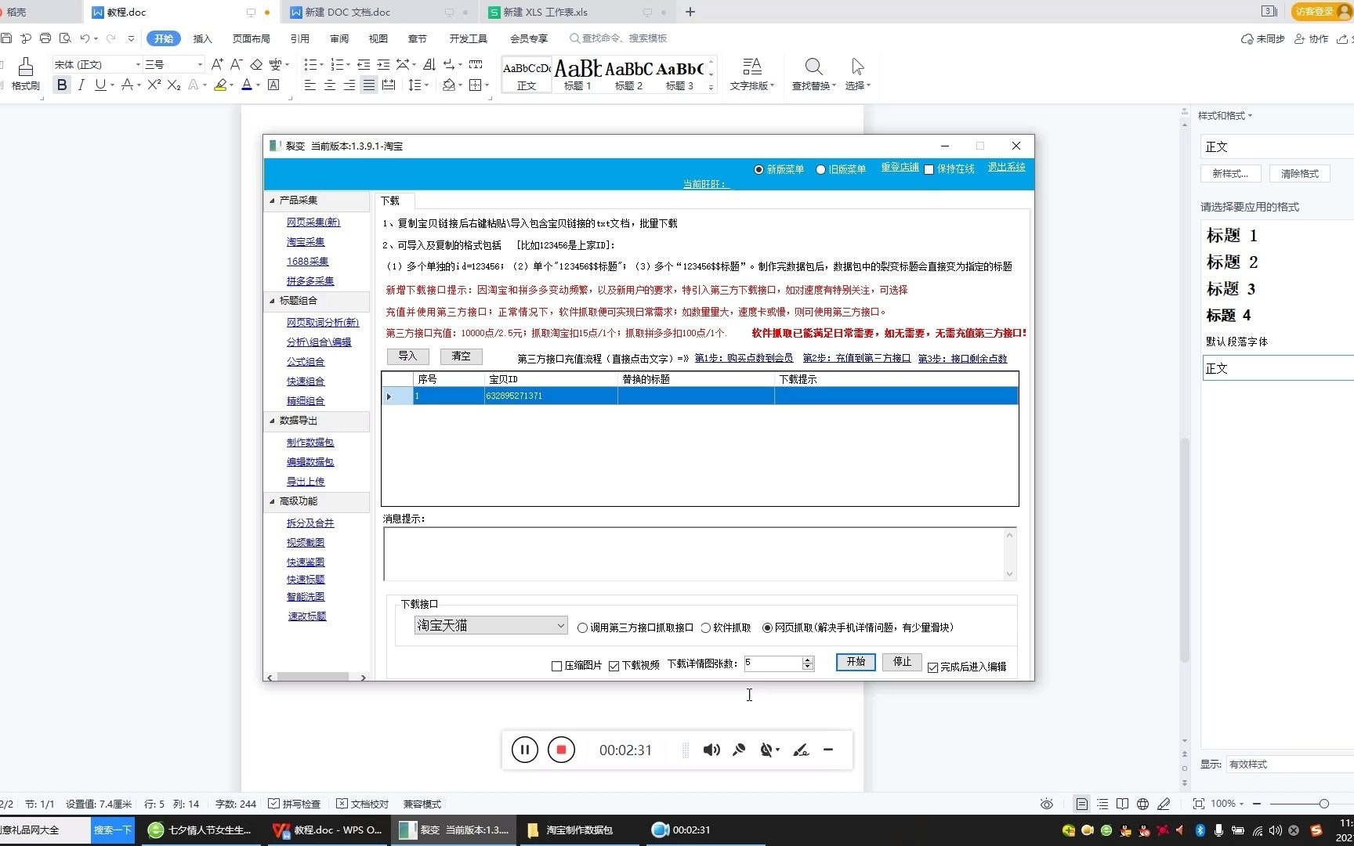This screenshot has height=846, width=1354.
Task: Open font size dropdown 三号
Action: (x=200, y=64)
